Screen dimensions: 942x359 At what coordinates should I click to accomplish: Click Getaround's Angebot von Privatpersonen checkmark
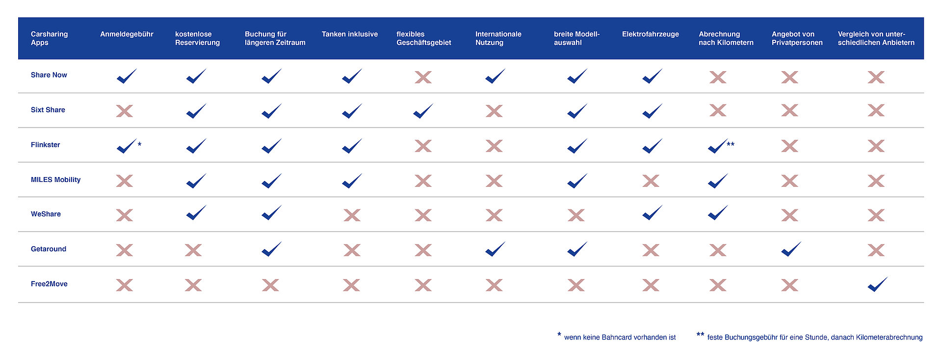(x=791, y=249)
